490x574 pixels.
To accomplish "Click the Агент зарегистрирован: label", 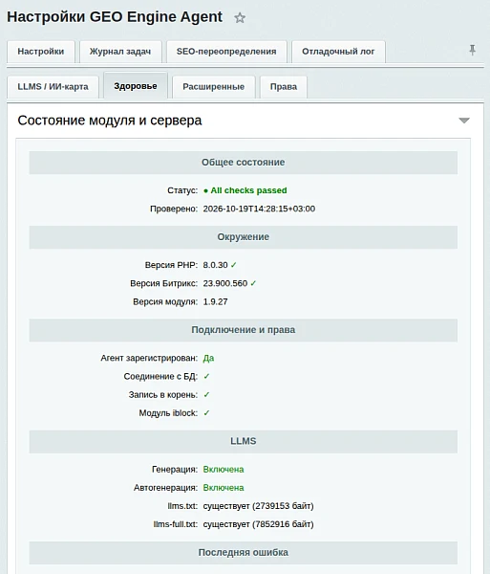I will point(149,358).
